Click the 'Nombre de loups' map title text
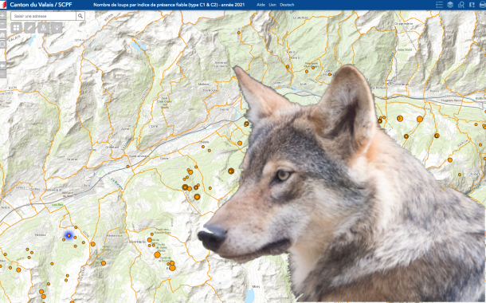The image size is (486, 303). [x=169, y=5]
